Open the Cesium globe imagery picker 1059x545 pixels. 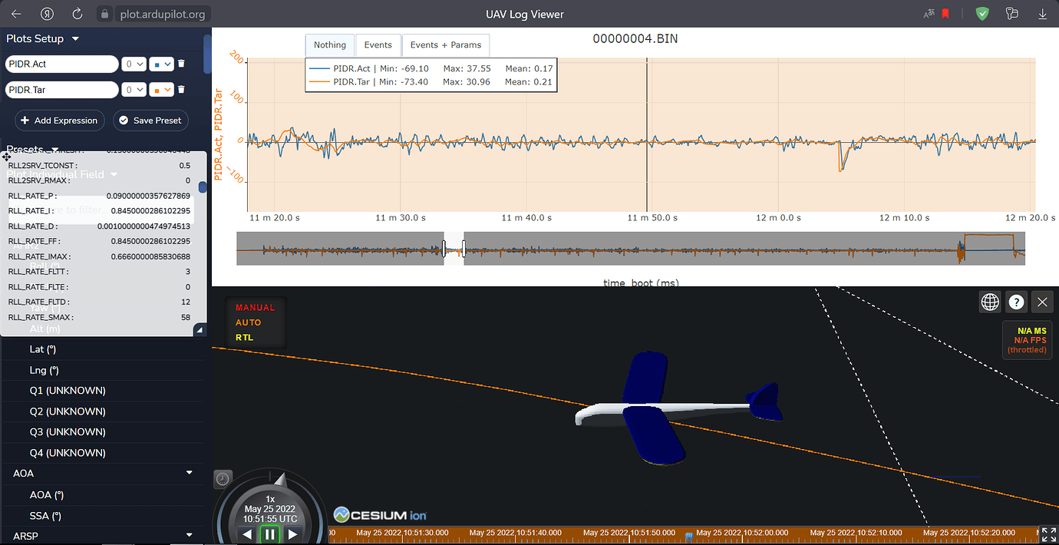(990, 302)
